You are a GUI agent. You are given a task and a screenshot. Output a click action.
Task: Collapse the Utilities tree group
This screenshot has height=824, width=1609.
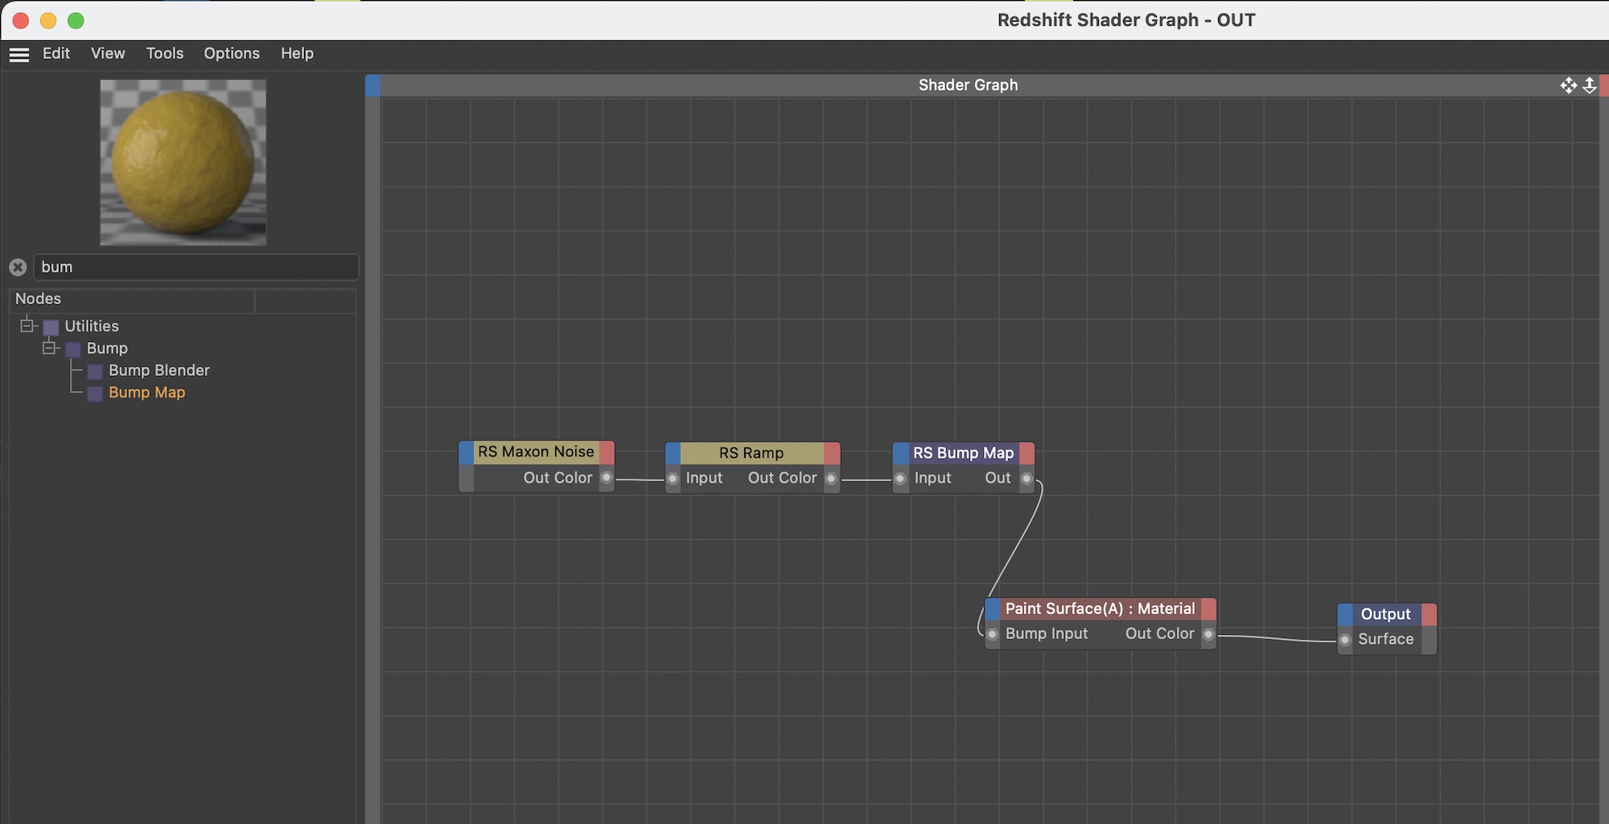point(27,326)
